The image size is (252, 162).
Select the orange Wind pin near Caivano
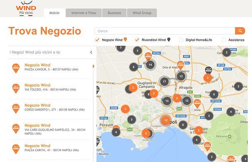pos(181,66)
